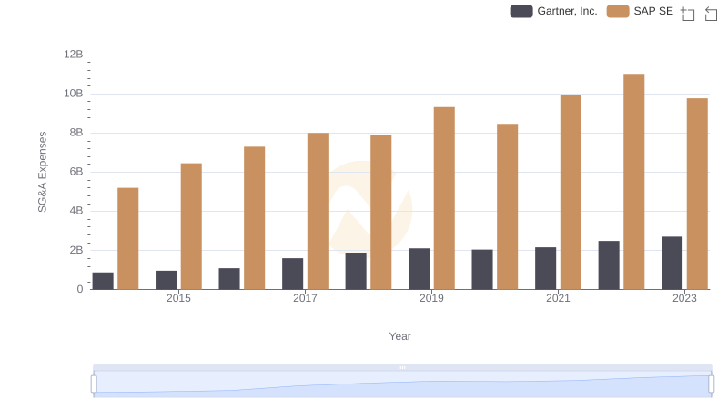Viewport: 728px width, 419px height.
Task: Click the SAP SE bar for 2021
Action: 571,193
